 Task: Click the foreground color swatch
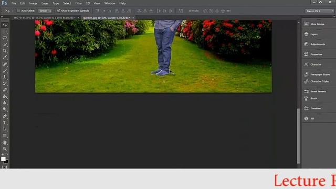(x=3, y=159)
